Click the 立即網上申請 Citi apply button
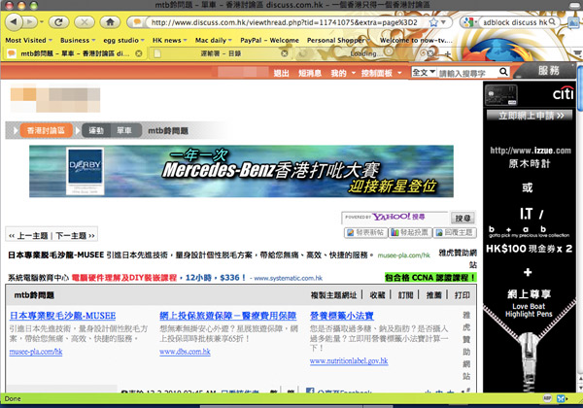 coord(530,116)
